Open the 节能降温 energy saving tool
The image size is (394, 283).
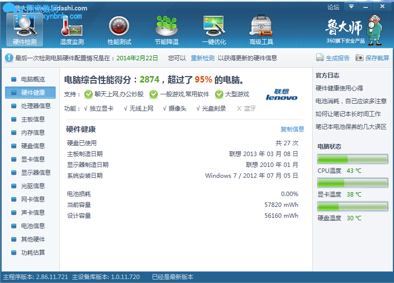167,30
